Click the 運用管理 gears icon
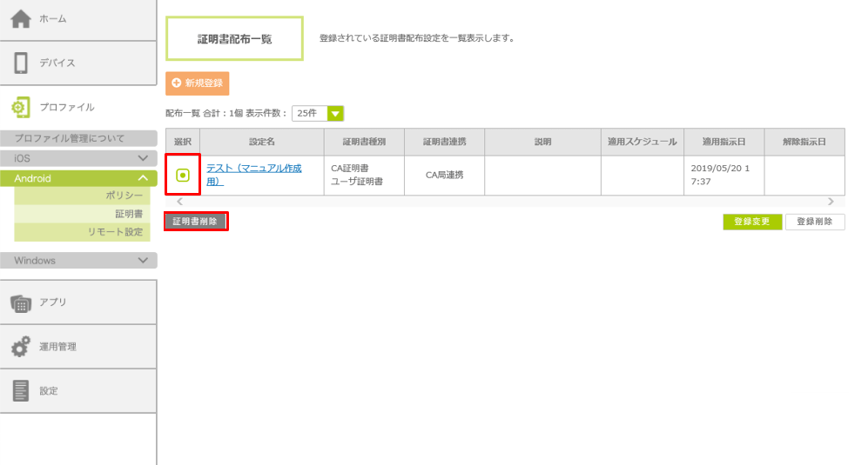The image size is (868, 465). (x=21, y=347)
